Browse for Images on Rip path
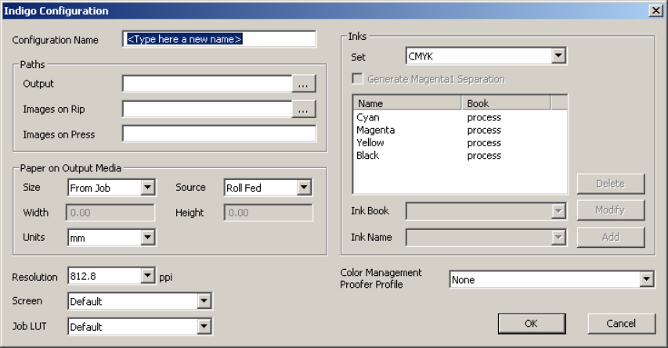 coord(304,109)
